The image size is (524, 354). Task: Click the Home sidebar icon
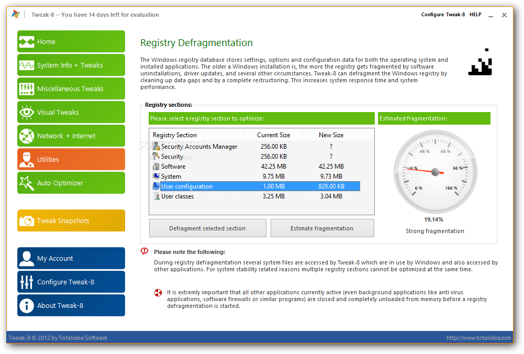point(26,42)
